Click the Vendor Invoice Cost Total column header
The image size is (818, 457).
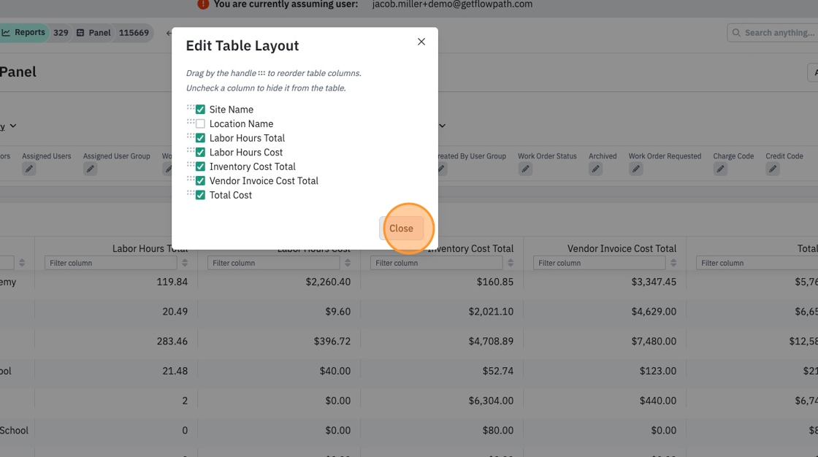622,249
